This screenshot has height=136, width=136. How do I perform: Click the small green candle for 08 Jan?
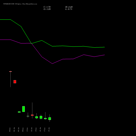(x=19, y=112)
